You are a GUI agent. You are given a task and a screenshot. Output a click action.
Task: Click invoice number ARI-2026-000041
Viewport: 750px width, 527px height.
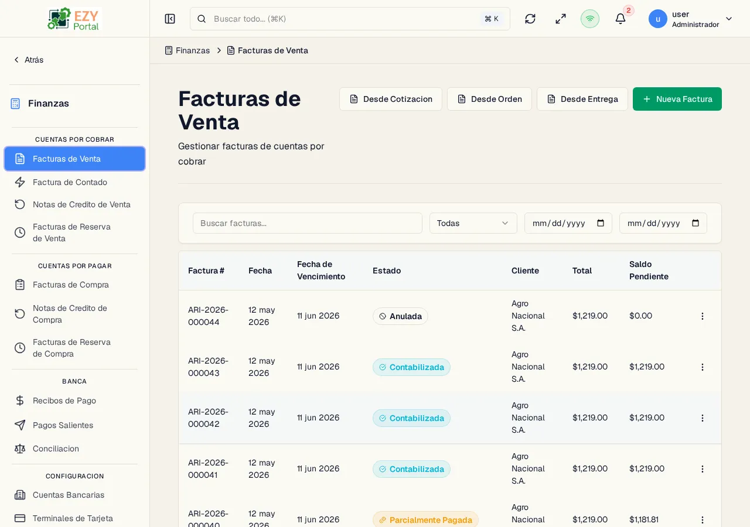pos(208,469)
